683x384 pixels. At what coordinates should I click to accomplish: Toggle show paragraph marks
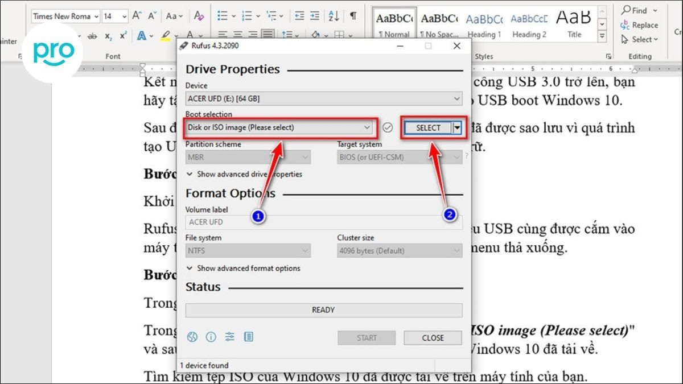tap(353, 15)
